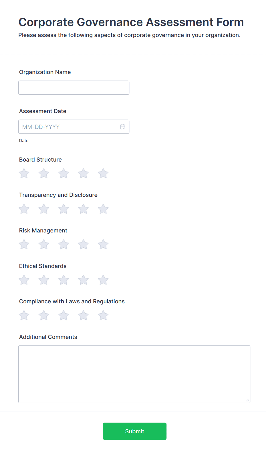
Task: Rate Risk Management four stars
Action: pyautogui.click(x=83, y=245)
